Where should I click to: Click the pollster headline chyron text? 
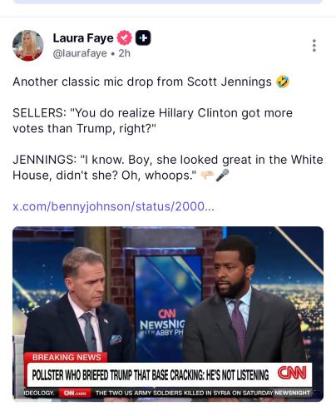click(x=151, y=375)
